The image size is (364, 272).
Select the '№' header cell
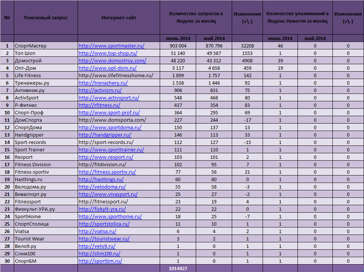(x=7, y=17)
